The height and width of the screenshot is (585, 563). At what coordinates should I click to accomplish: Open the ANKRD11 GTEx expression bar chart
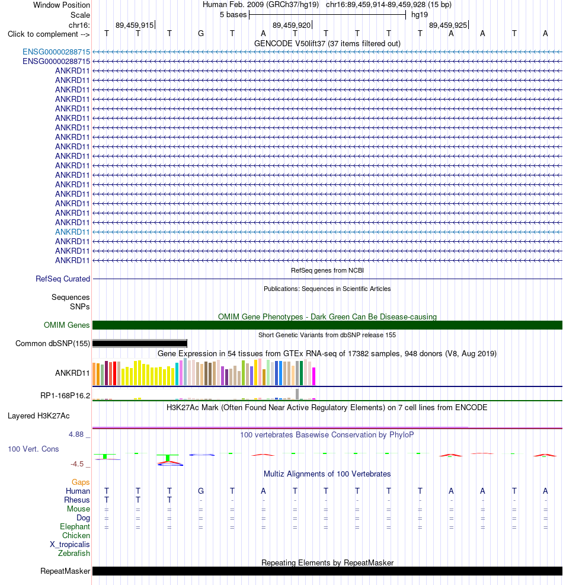(204, 372)
